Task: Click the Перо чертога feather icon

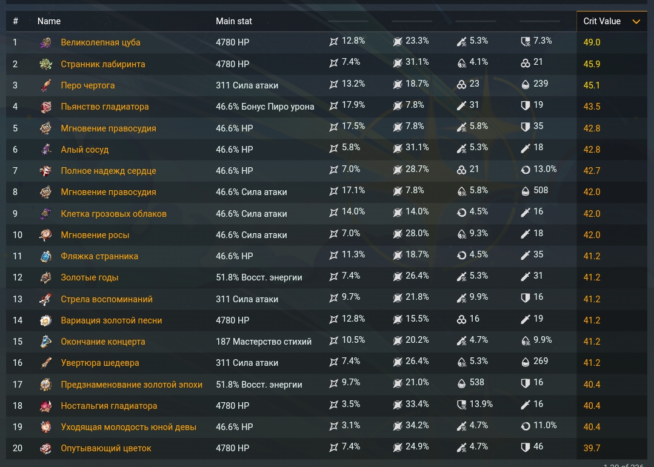Action: (46, 85)
